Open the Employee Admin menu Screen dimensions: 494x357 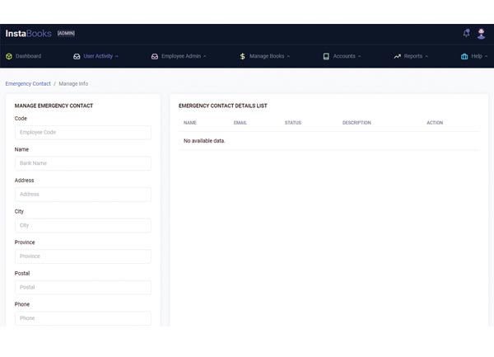pyautogui.click(x=184, y=56)
